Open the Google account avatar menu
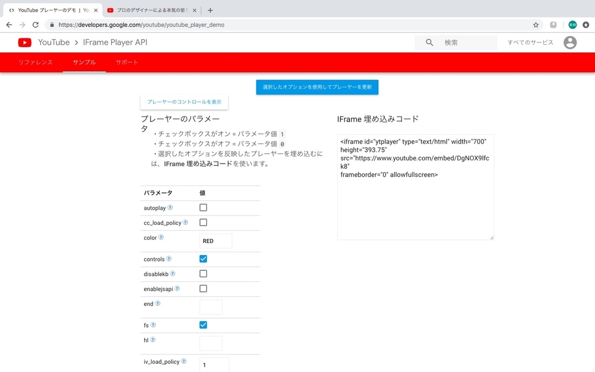The height and width of the screenshot is (372, 595). [570, 42]
